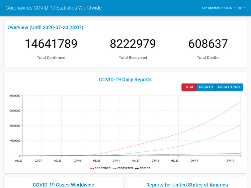Screen dimensions: 251x188
Task: Click the end point of the recovered line
Action: coord(241,125)
